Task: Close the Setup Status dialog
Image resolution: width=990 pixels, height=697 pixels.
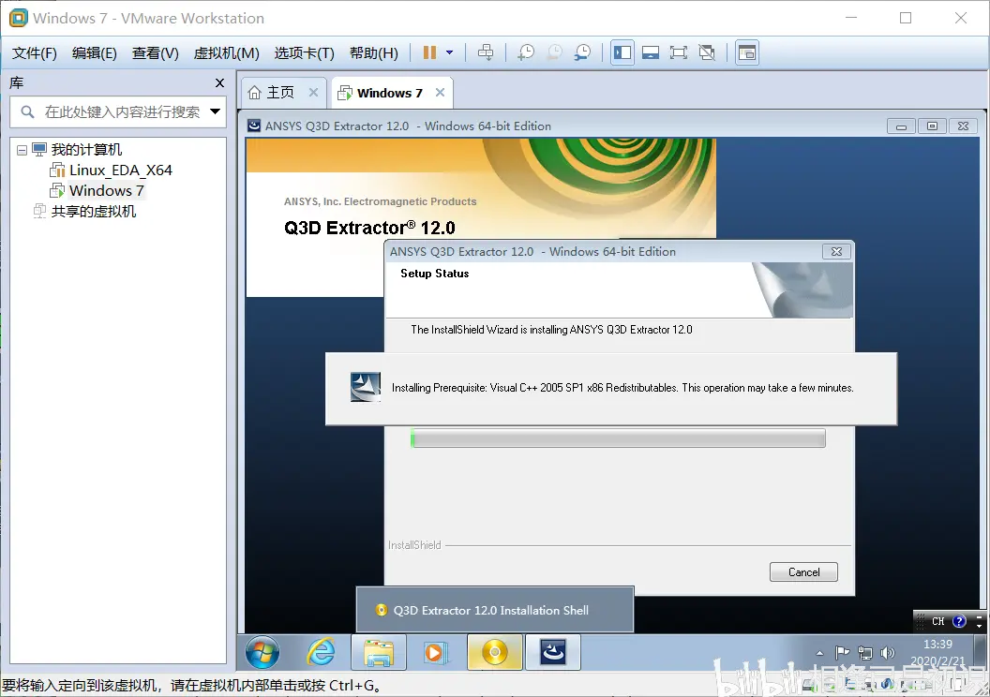Action: pyautogui.click(x=836, y=252)
